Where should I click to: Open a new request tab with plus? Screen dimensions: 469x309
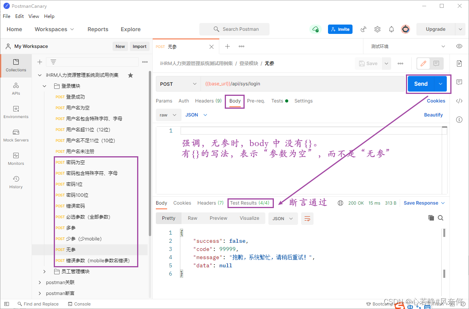pos(227,46)
